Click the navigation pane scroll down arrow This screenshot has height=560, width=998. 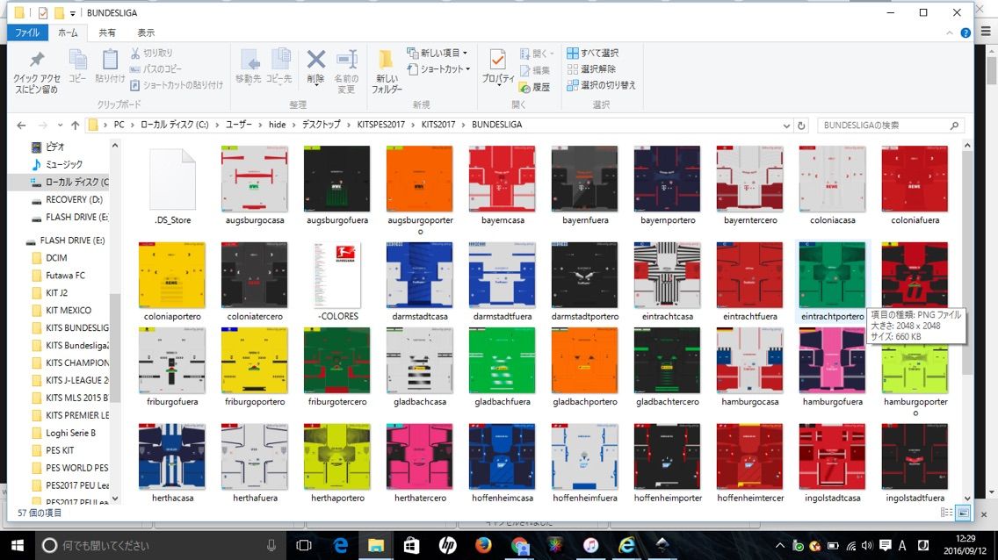114,499
